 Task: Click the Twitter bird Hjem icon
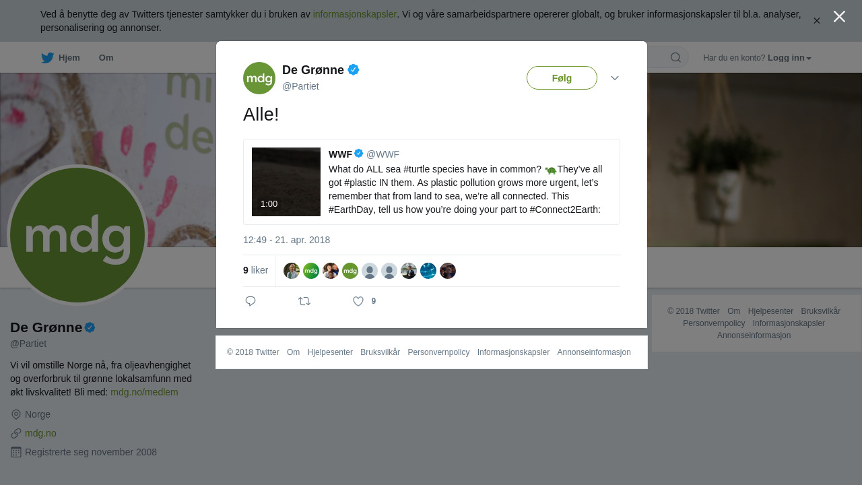coord(47,58)
